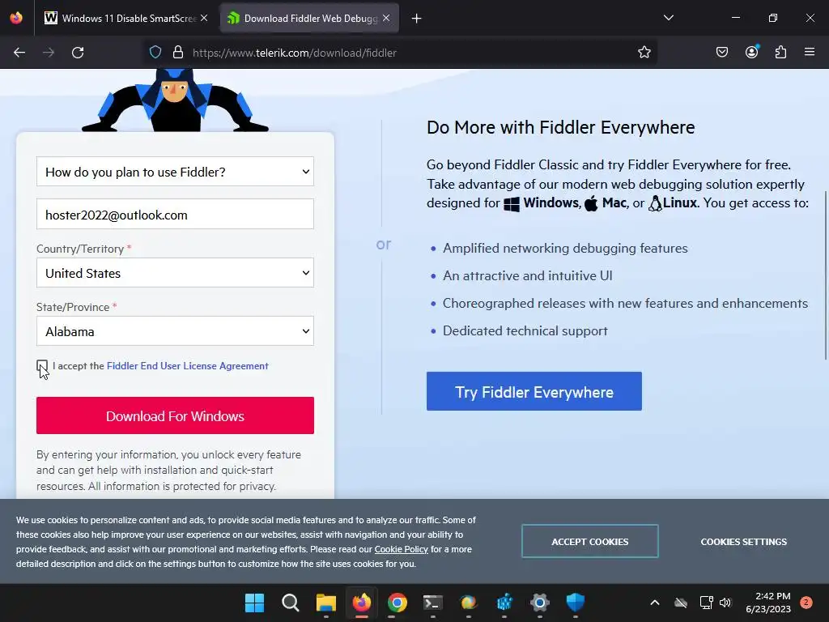Click 'Amplified networking debugging features' bullet text

tap(565, 248)
